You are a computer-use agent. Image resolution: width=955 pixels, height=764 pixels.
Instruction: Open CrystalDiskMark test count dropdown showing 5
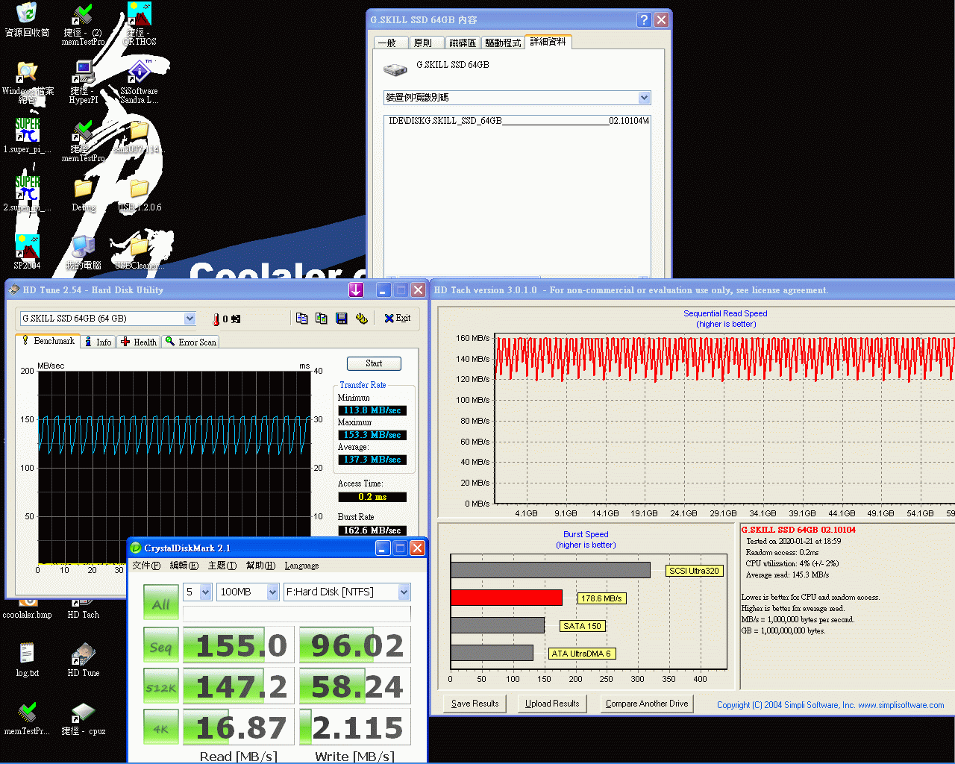click(206, 592)
